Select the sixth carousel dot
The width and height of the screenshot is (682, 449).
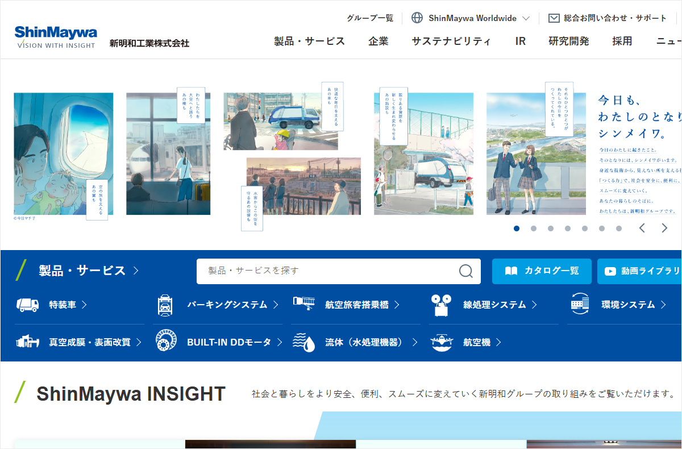coord(602,228)
